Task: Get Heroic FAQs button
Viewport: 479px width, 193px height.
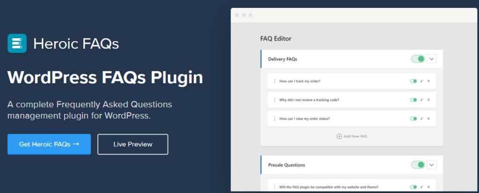Action: (x=49, y=144)
